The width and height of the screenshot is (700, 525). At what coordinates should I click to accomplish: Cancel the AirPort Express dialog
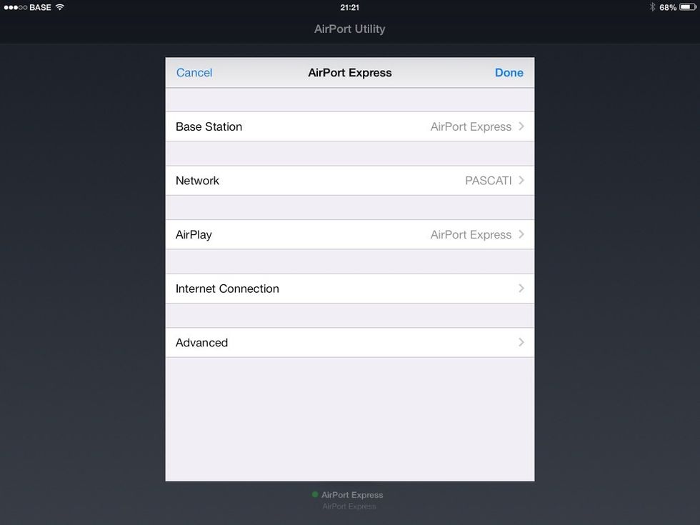[x=194, y=72]
